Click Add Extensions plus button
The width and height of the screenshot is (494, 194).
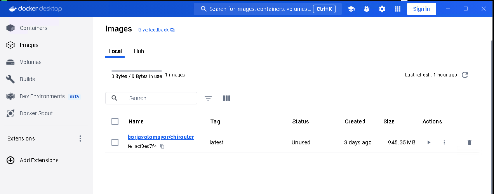(x=10, y=160)
